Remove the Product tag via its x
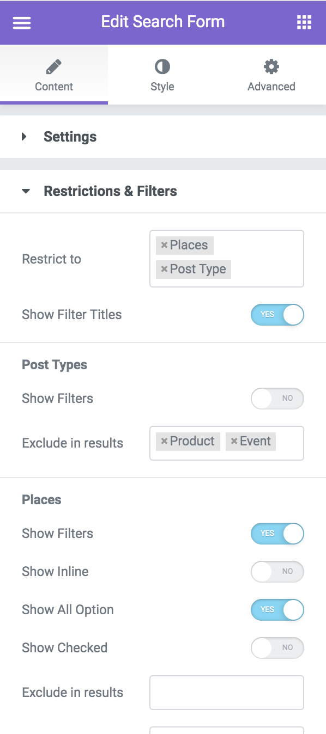 point(164,442)
